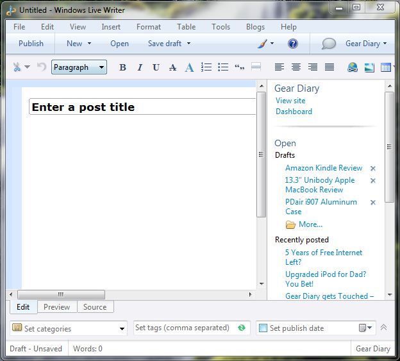Insert a picture

369,67
